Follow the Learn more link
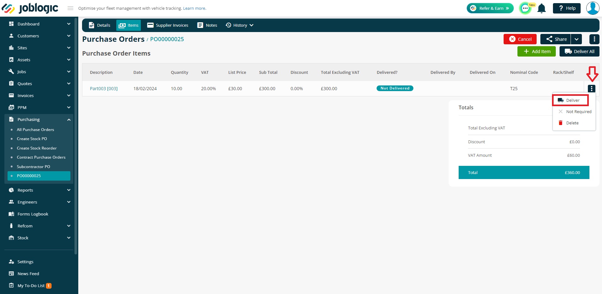The width and height of the screenshot is (602, 294). pos(195,8)
